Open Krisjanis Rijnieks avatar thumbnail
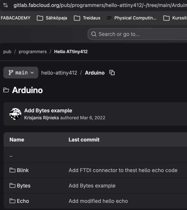Viewport: 187px width, 210px height. [x=15, y=114]
